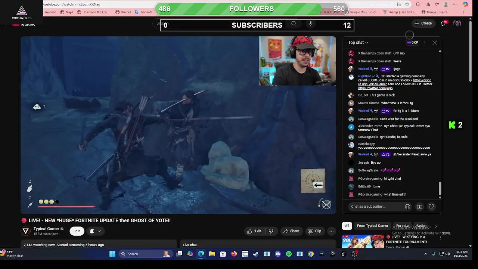Open the recommended W KEYING tournament thumbnail
Screen dimensions: 478x269
[x=363, y=241]
